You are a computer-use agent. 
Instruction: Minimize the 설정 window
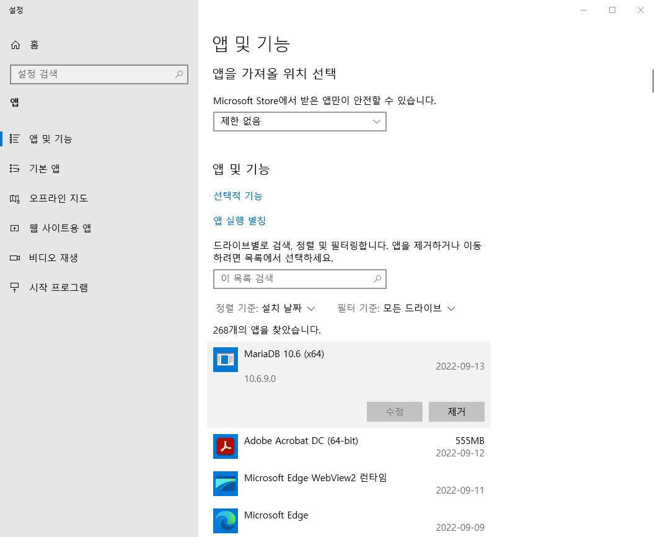click(x=584, y=10)
